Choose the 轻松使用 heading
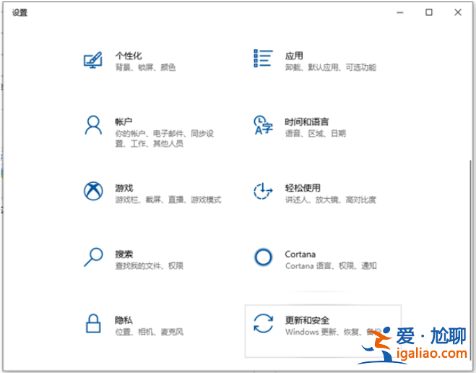This screenshot has height=373, width=476. [303, 189]
